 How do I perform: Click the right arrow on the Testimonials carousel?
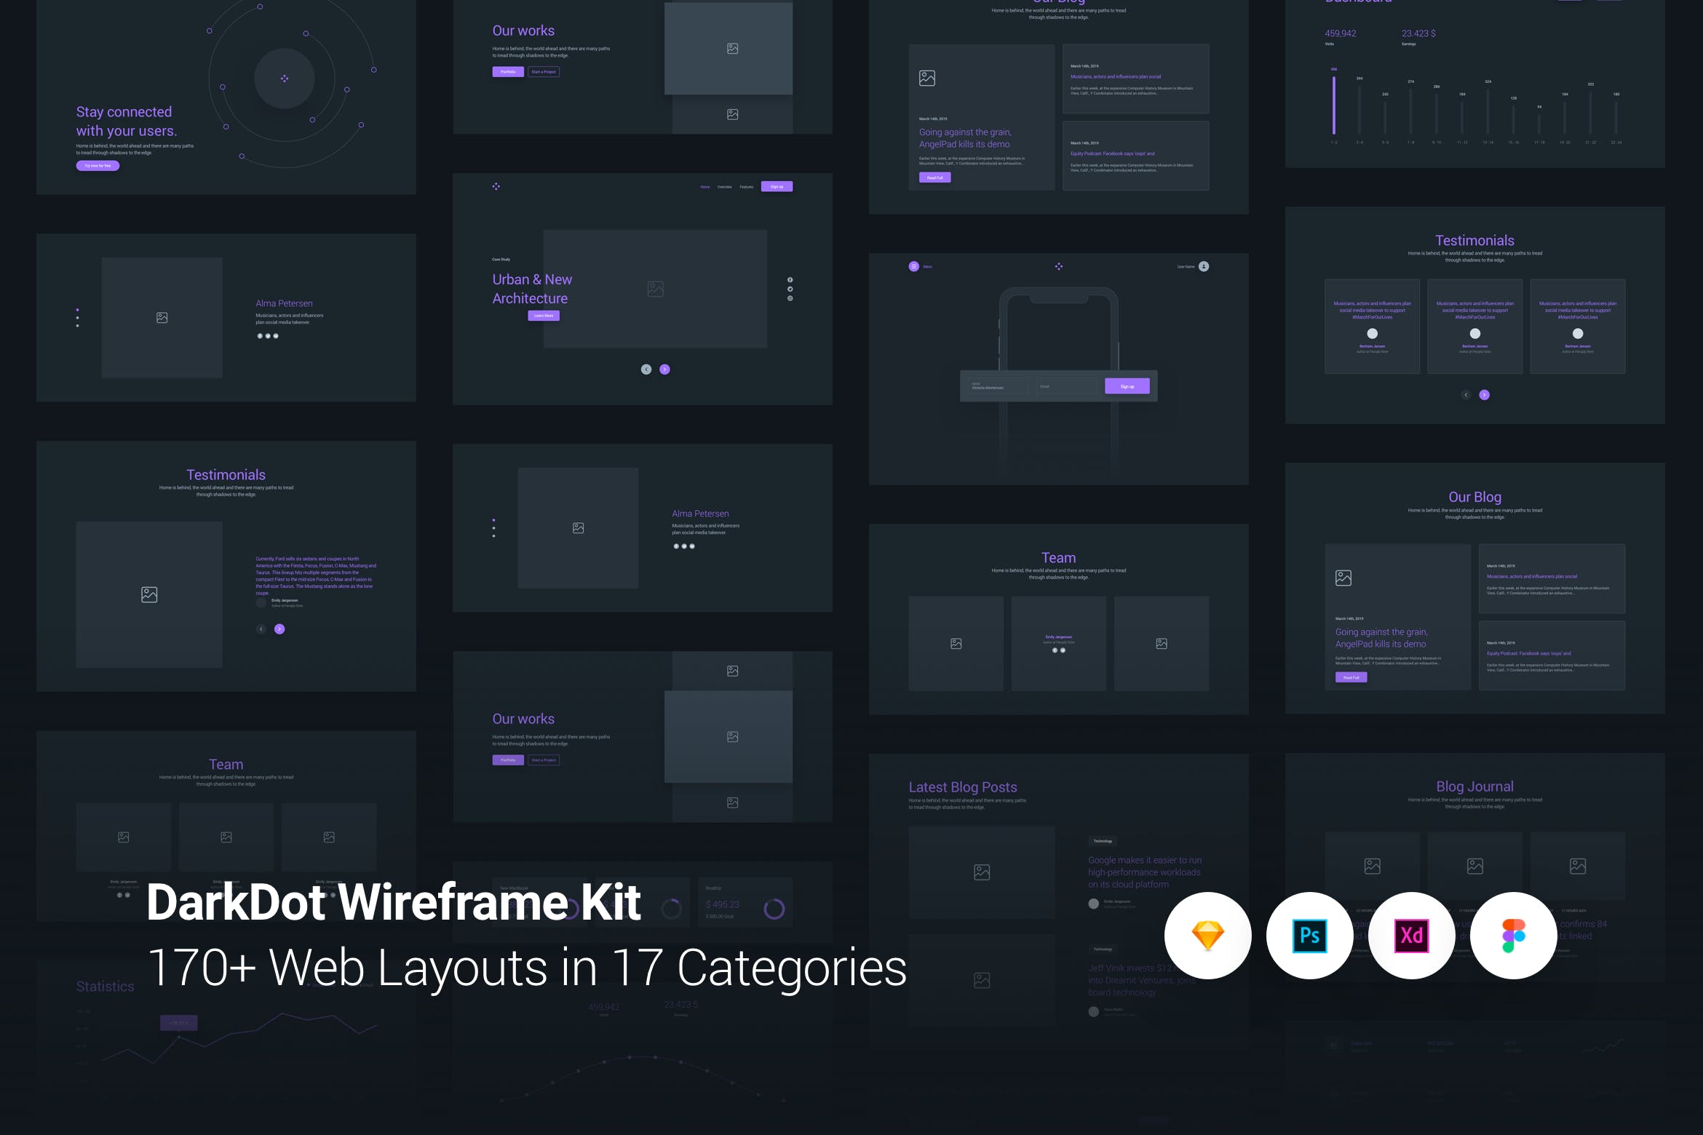click(1485, 394)
